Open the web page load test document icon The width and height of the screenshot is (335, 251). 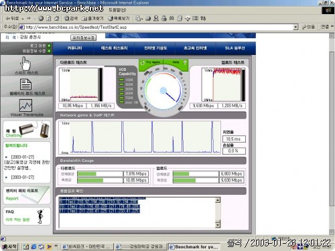click(x=25, y=84)
